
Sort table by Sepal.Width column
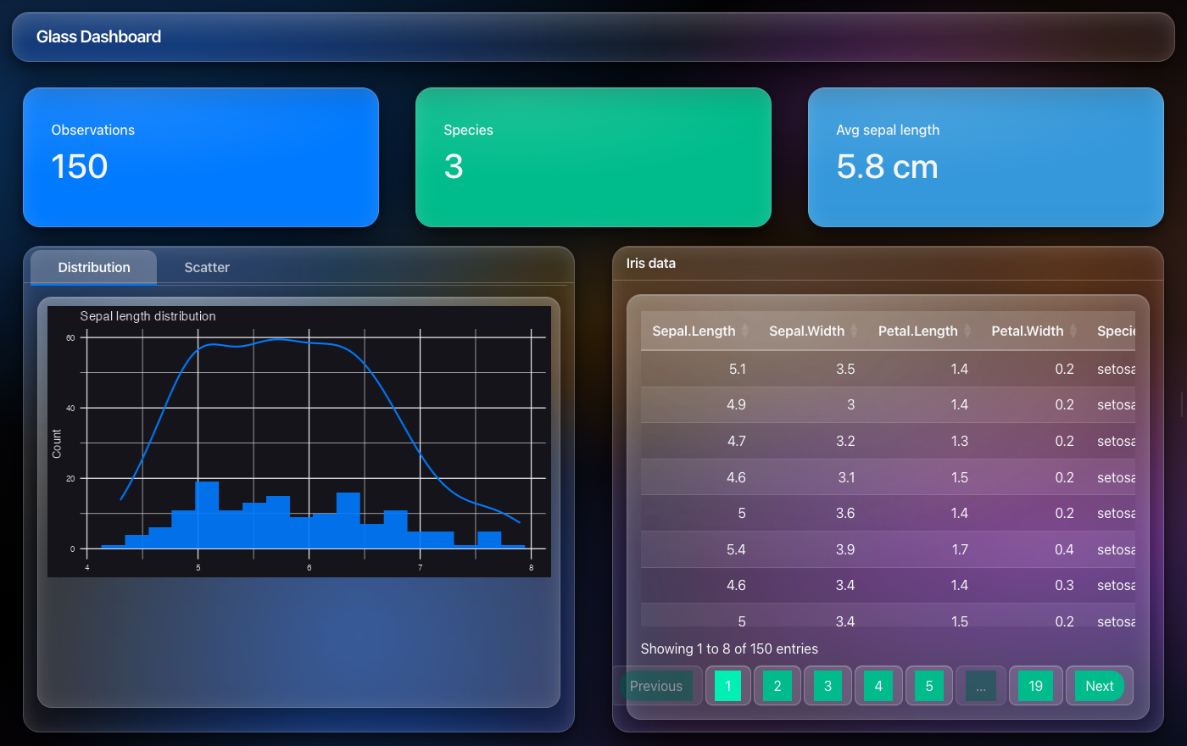812,331
